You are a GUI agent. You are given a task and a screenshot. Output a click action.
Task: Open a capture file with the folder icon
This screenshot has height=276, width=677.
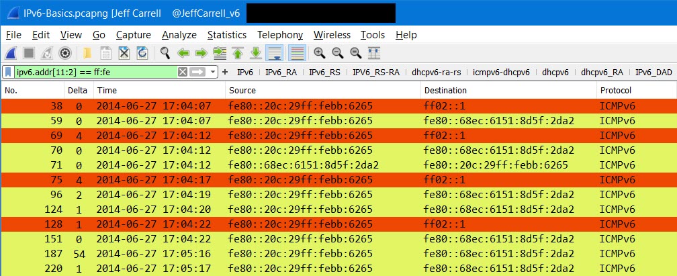[x=87, y=53]
